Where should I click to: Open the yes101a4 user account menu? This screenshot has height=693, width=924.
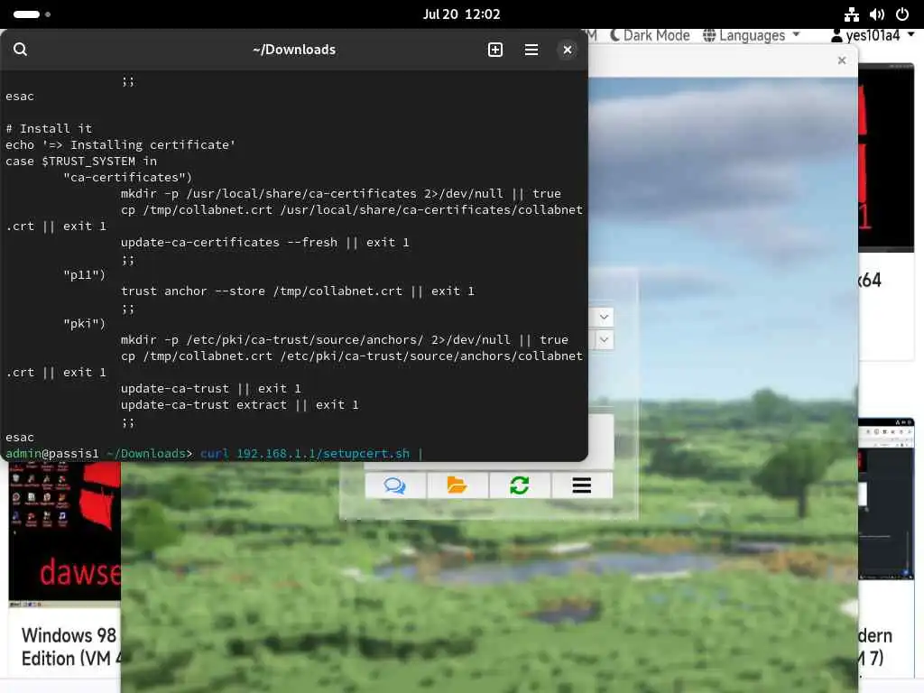[x=873, y=35]
